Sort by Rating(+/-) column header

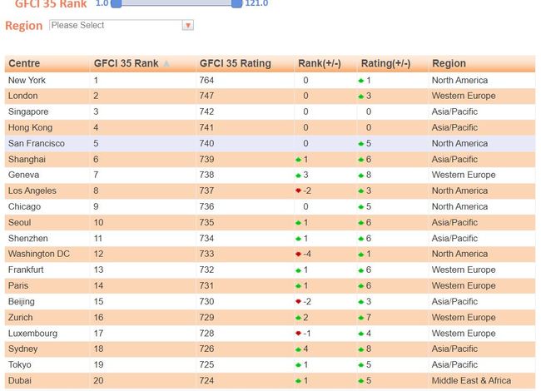click(385, 64)
